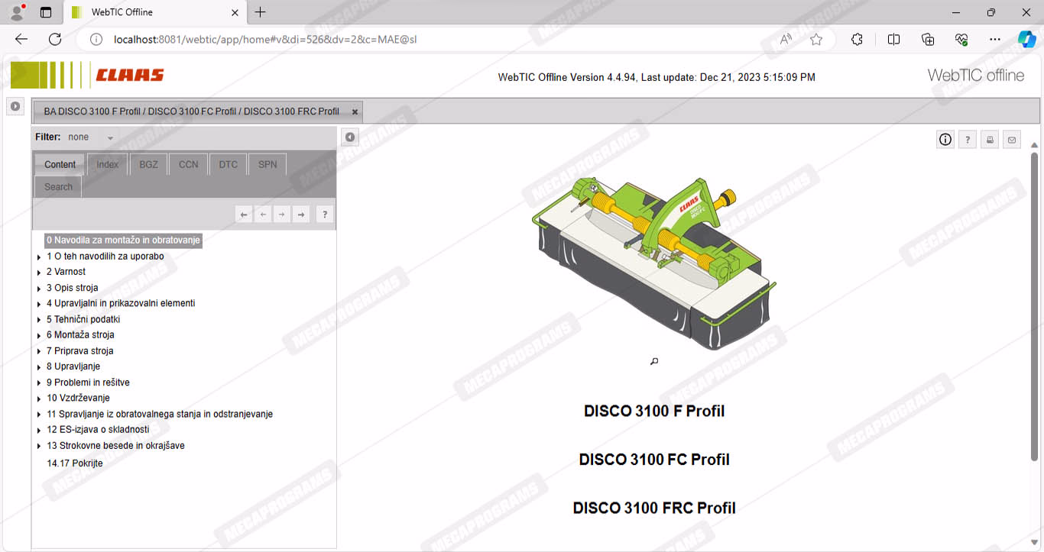Switch to the DTC tab

pyautogui.click(x=228, y=164)
